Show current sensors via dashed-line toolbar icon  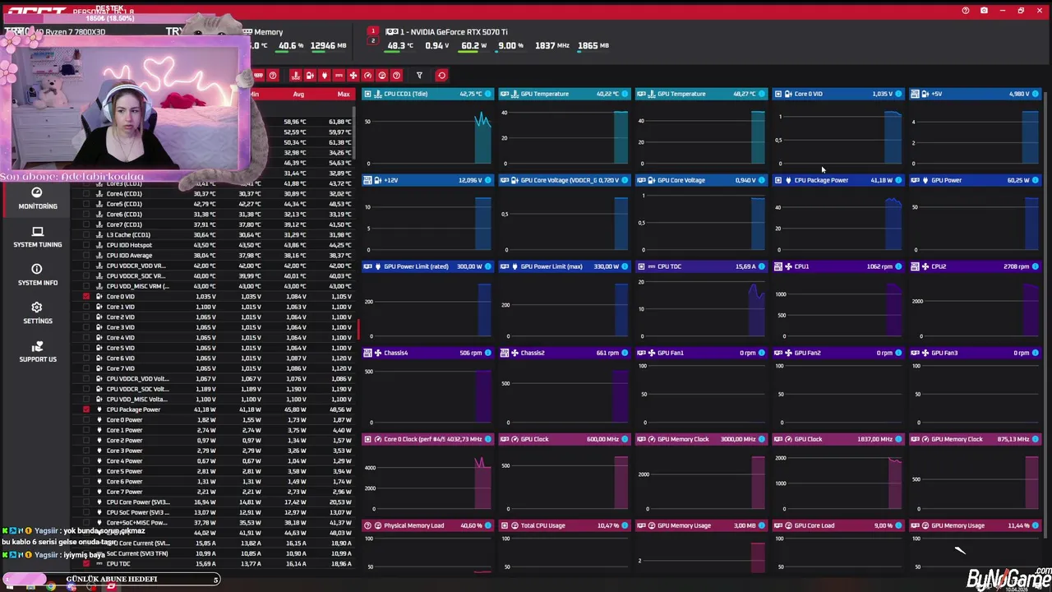pyautogui.click(x=339, y=76)
